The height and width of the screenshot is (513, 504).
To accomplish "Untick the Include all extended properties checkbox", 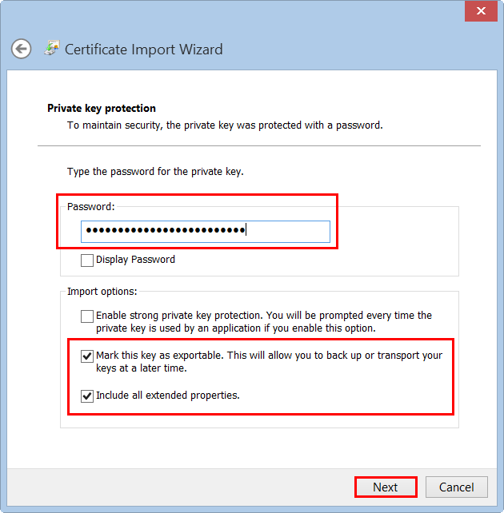I will [x=87, y=396].
